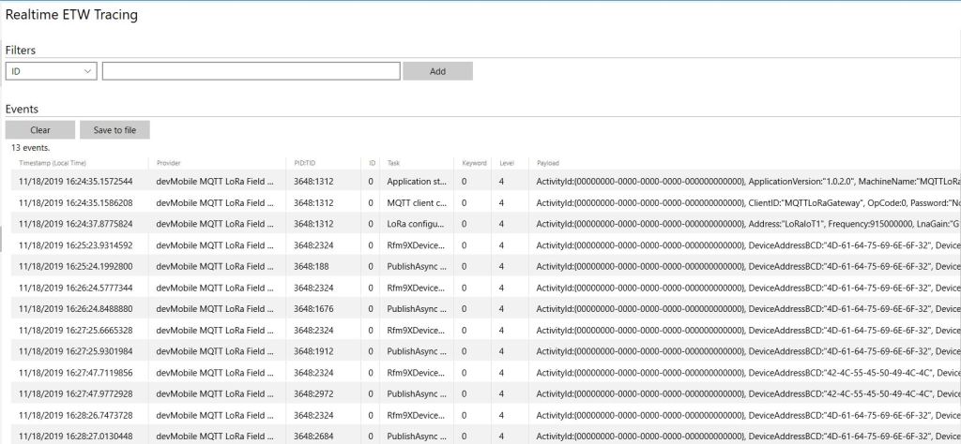
Task: Open the ID filter type dropdown
Action: pos(51,71)
